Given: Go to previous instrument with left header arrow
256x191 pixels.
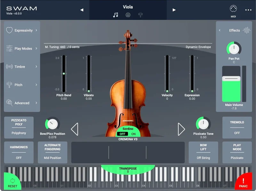Looking at the screenshot, I should click(82, 10).
